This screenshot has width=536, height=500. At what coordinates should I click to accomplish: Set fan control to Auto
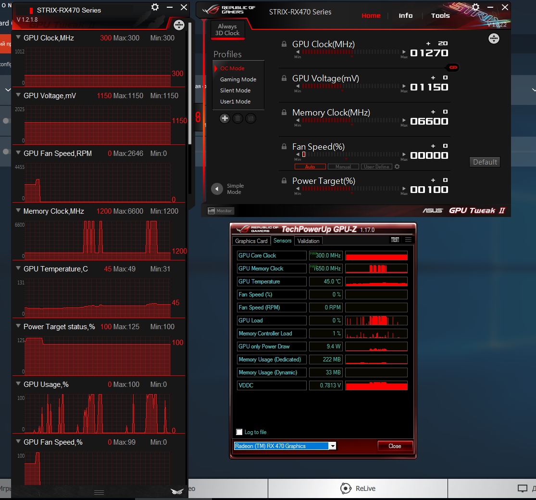click(310, 167)
